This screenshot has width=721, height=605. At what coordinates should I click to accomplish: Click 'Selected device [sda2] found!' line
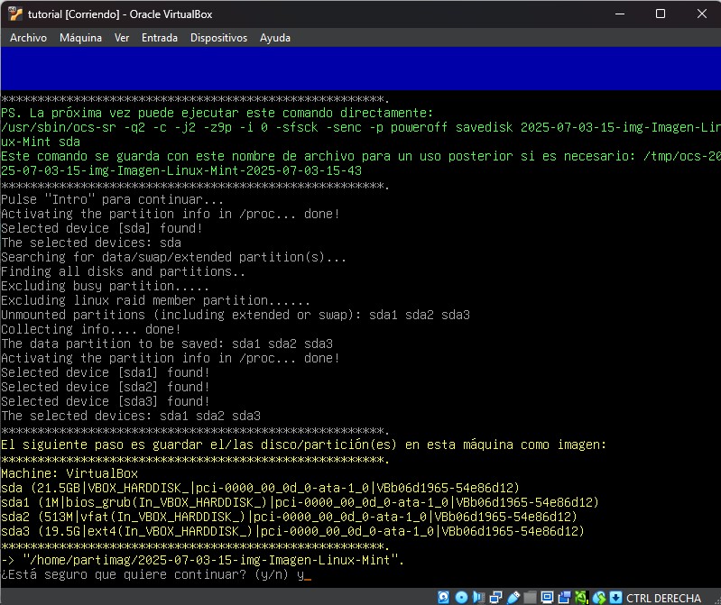pos(106,387)
